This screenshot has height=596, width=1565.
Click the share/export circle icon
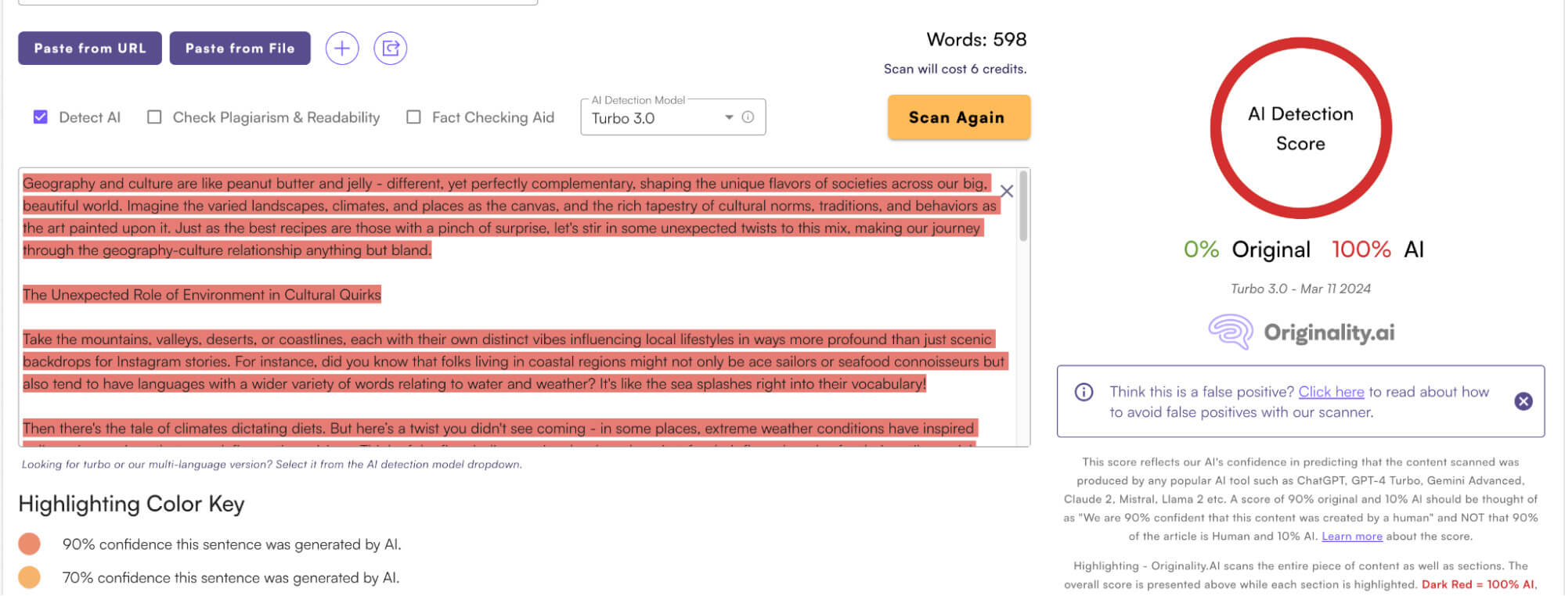point(391,48)
